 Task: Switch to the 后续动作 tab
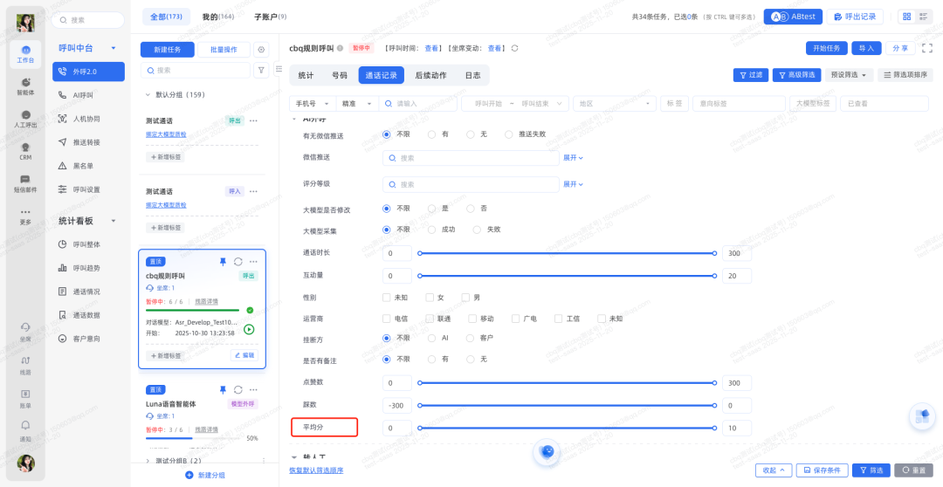[430, 75]
